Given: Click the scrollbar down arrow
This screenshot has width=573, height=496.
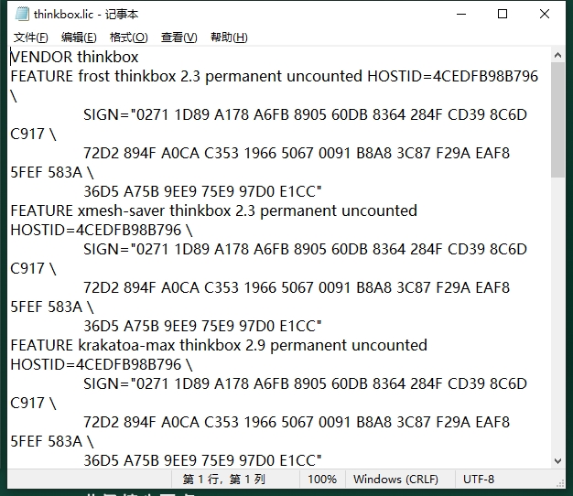Looking at the screenshot, I should pos(557,461).
